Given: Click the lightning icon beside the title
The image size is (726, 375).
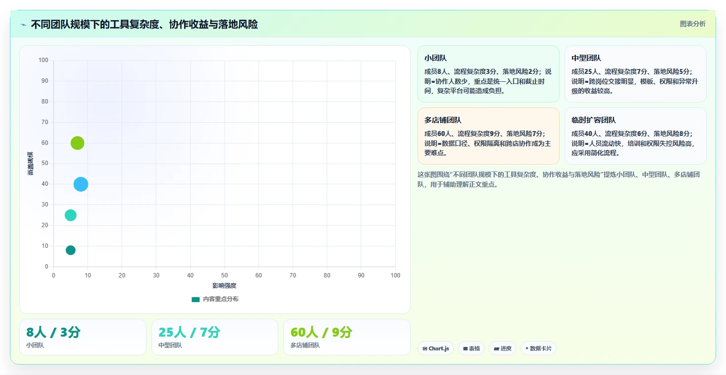Looking at the screenshot, I should point(23,25).
